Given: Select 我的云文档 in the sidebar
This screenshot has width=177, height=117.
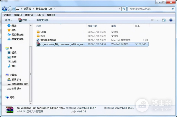Looking at the screenshot, I should tap(17, 35).
